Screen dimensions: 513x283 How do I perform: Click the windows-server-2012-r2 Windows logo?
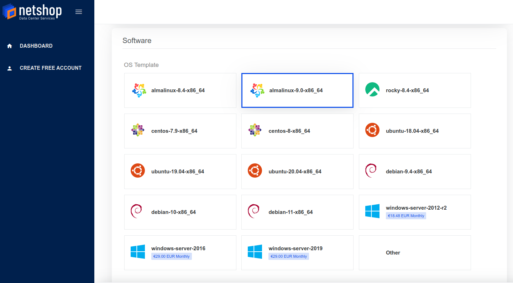(372, 211)
